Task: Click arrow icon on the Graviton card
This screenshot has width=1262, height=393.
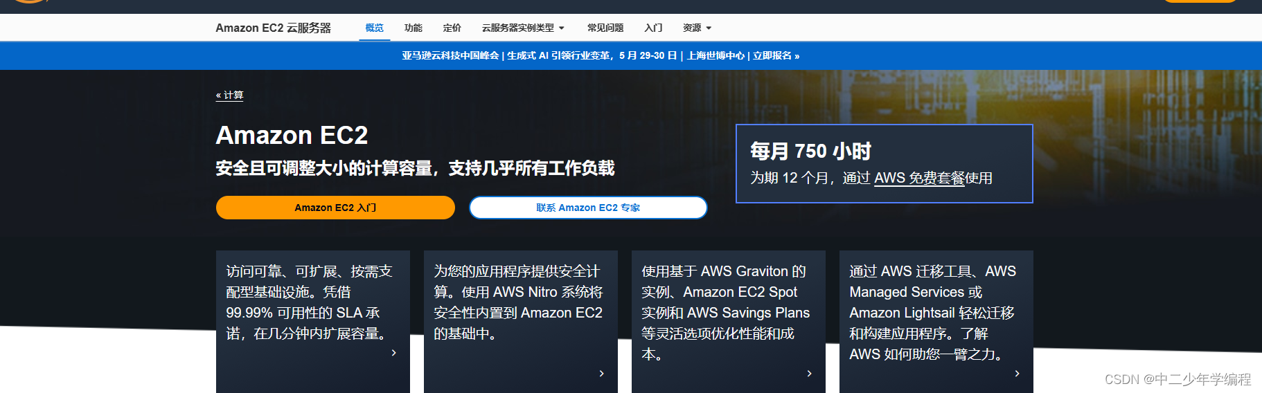Action: (x=810, y=374)
